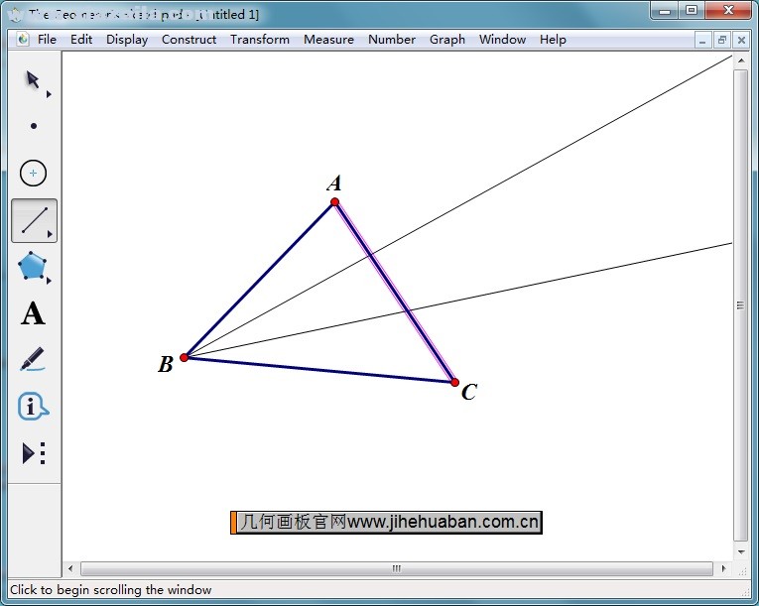Select the Compass circle tool
Screen dimensions: 759x606
click(33, 173)
